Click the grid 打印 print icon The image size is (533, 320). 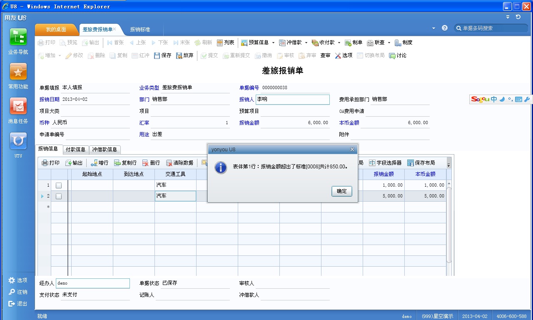pos(45,163)
